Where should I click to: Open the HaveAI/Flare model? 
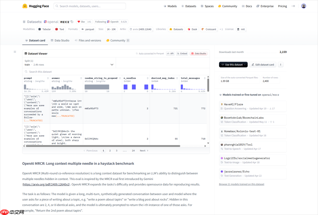pos(253,106)
